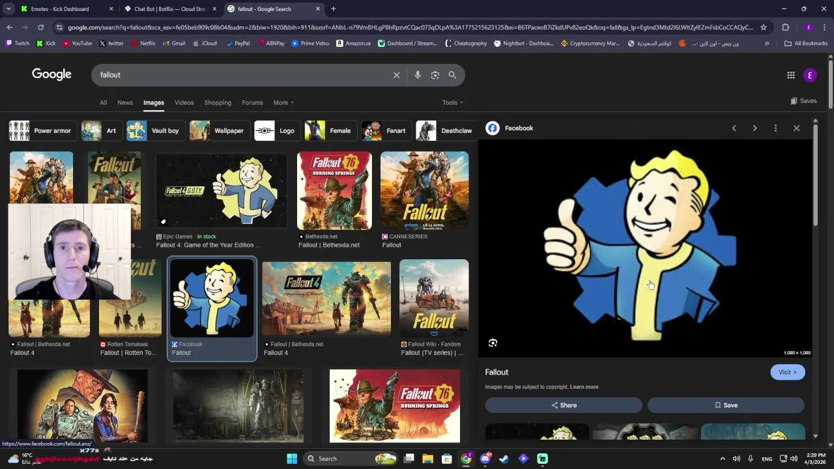
Task: Open preview panel three-dot options
Action: (775, 128)
